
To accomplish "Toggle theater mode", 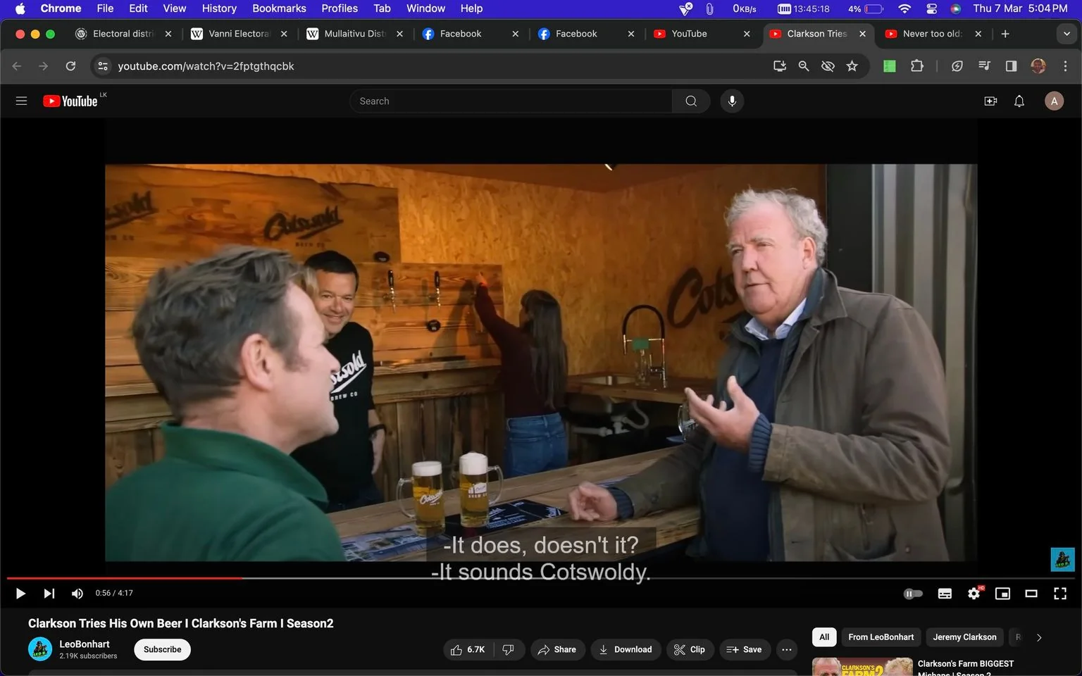I will pos(1031,594).
